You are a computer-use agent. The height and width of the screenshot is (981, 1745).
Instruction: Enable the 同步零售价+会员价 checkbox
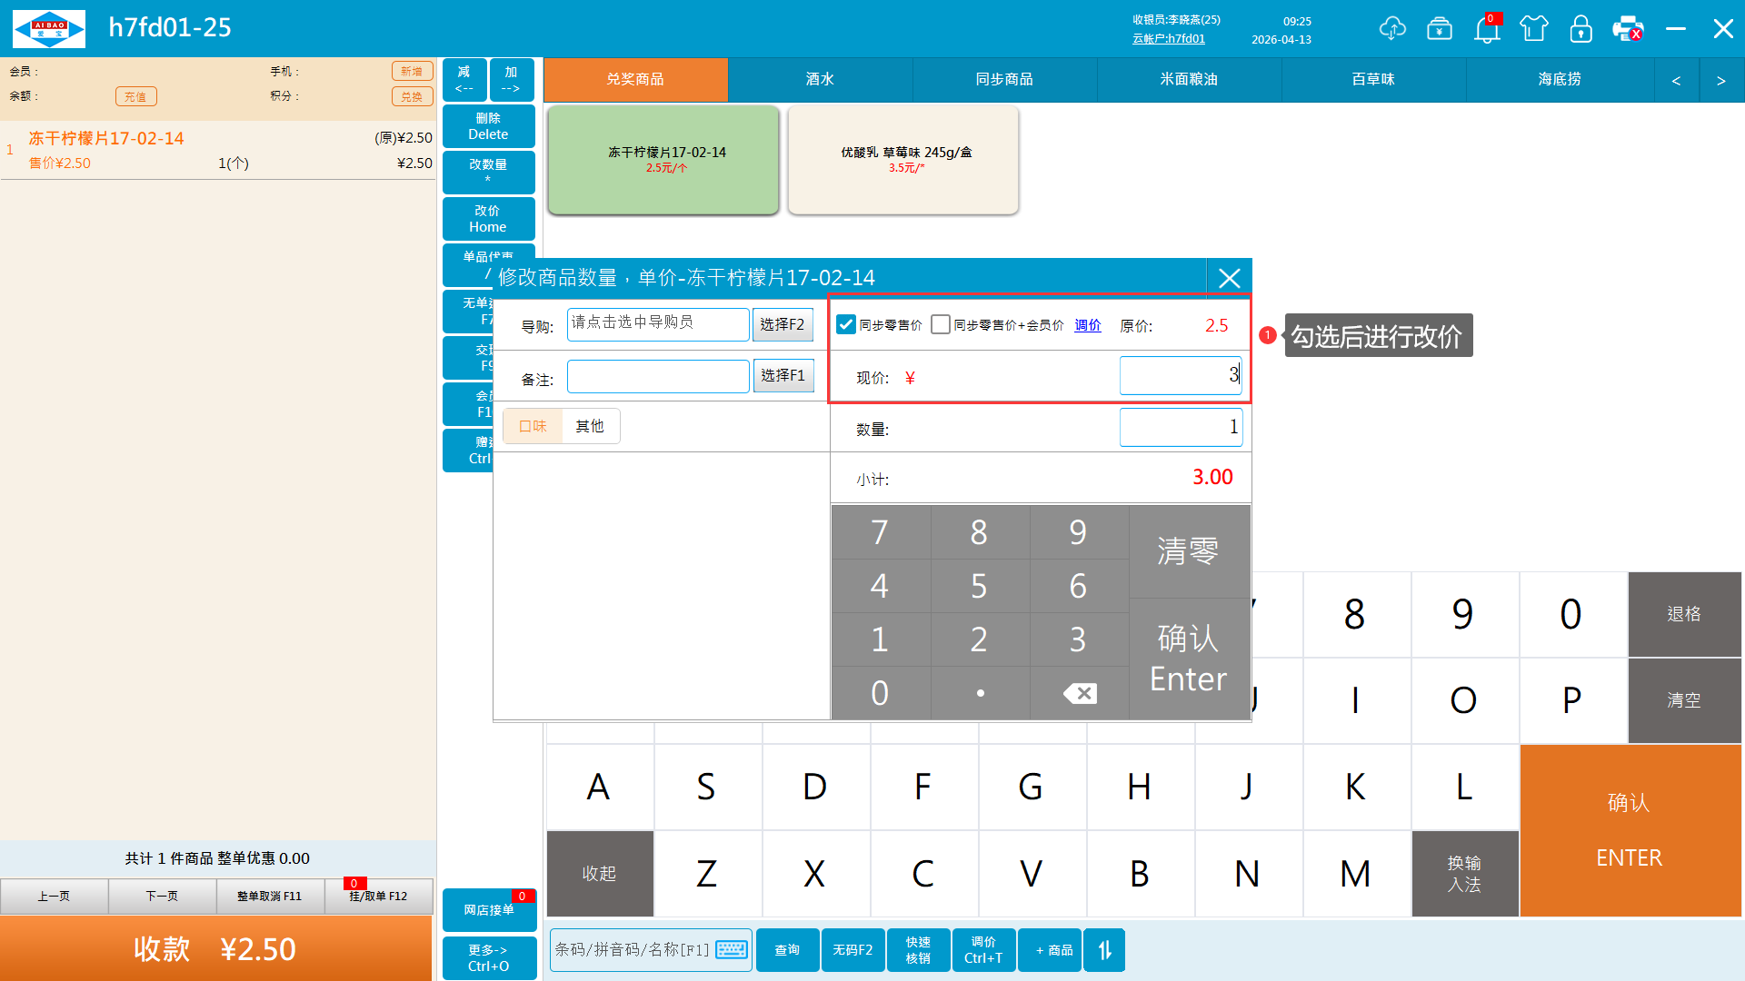(x=941, y=324)
